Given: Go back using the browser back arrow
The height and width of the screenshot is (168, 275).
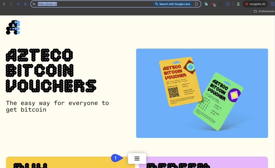Looking at the screenshot, I should 4,4.
